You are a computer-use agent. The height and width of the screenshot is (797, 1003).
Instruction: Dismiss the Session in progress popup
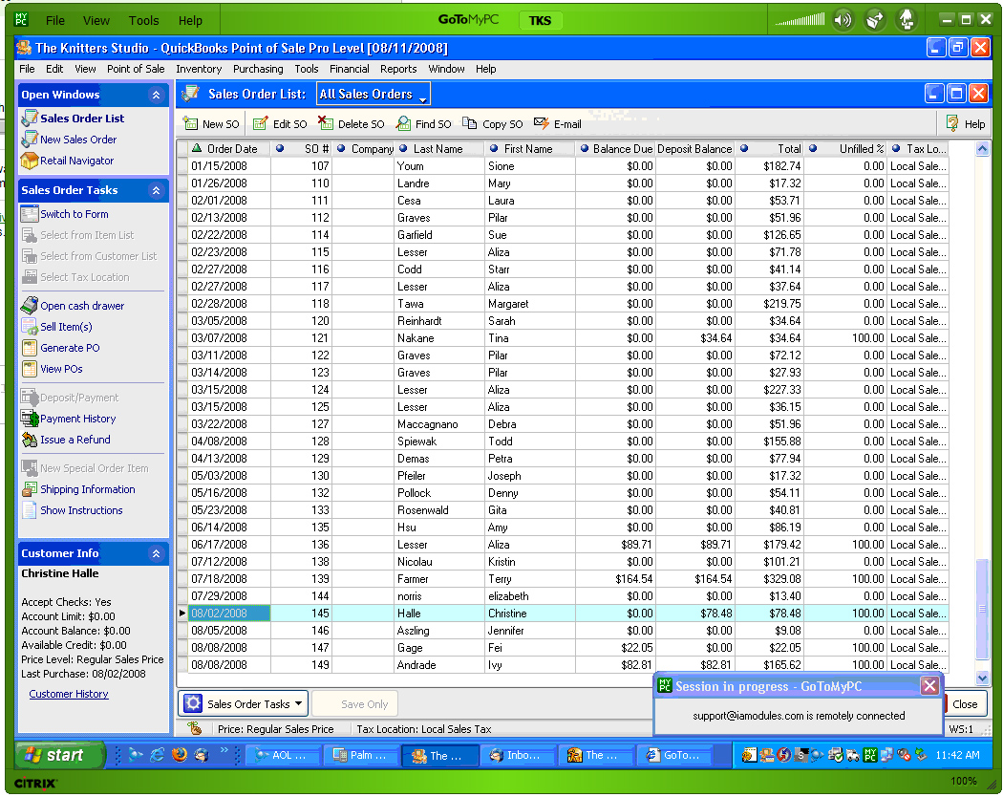929,686
